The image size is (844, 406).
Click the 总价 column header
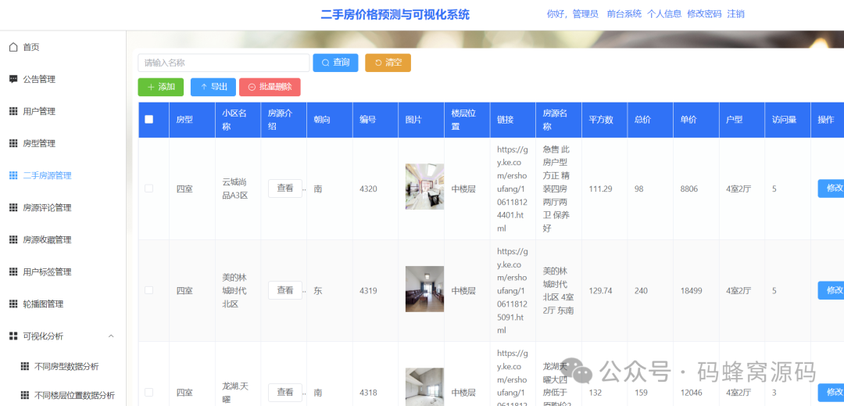tap(650, 120)
